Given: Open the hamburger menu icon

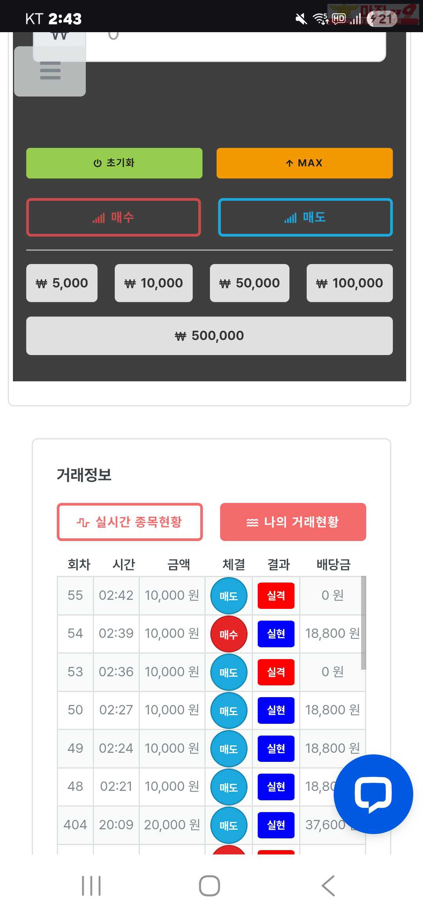Looking at the screenshot, I should click(x=50, y=71).
